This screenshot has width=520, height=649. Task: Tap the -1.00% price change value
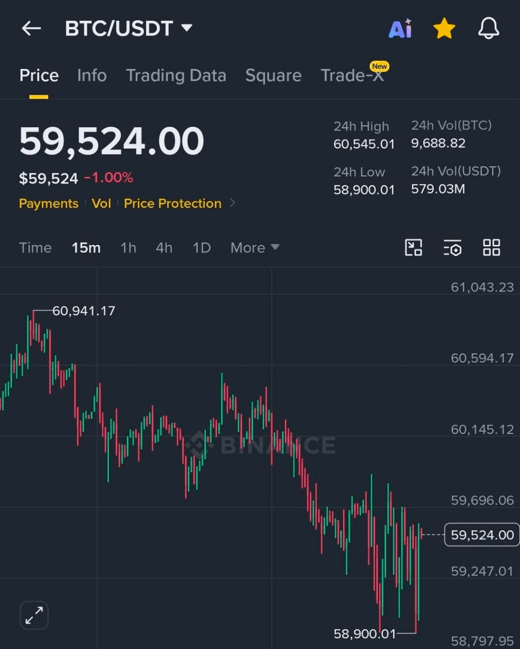(109, 178)
